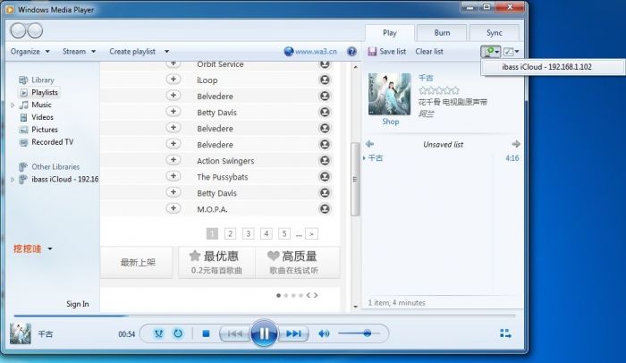Expand the Music tree node
The image size is (626, 363).
13,105
